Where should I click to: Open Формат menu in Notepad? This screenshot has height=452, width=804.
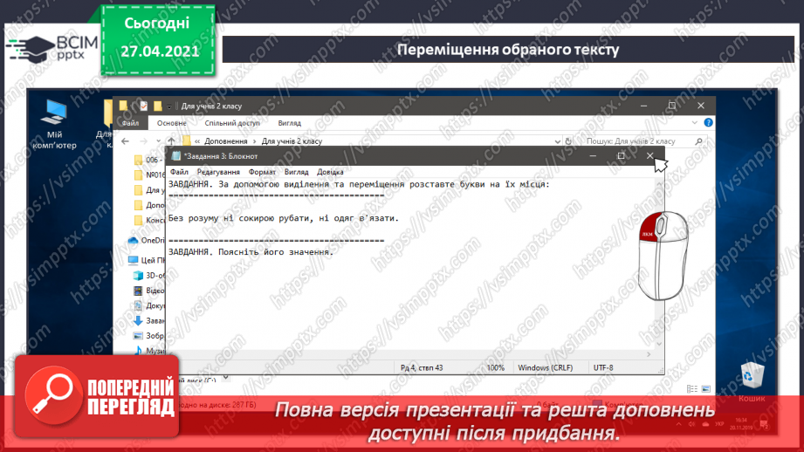click(x=262, y=172)
